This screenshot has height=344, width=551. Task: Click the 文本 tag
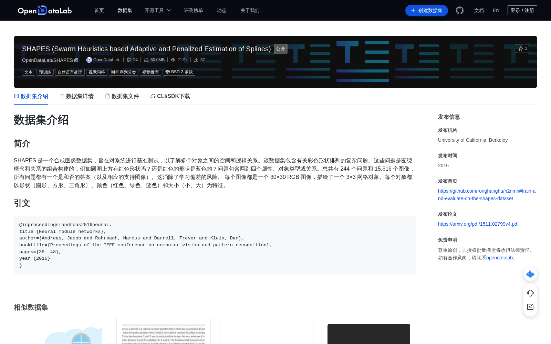pos(29,72)
